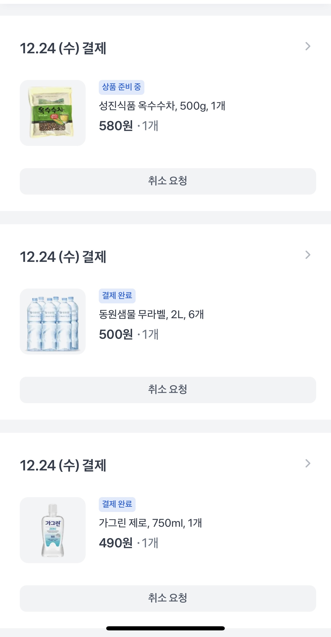Open the 옥수수차 corn tea product thumbnail

[x=53, y=113]
